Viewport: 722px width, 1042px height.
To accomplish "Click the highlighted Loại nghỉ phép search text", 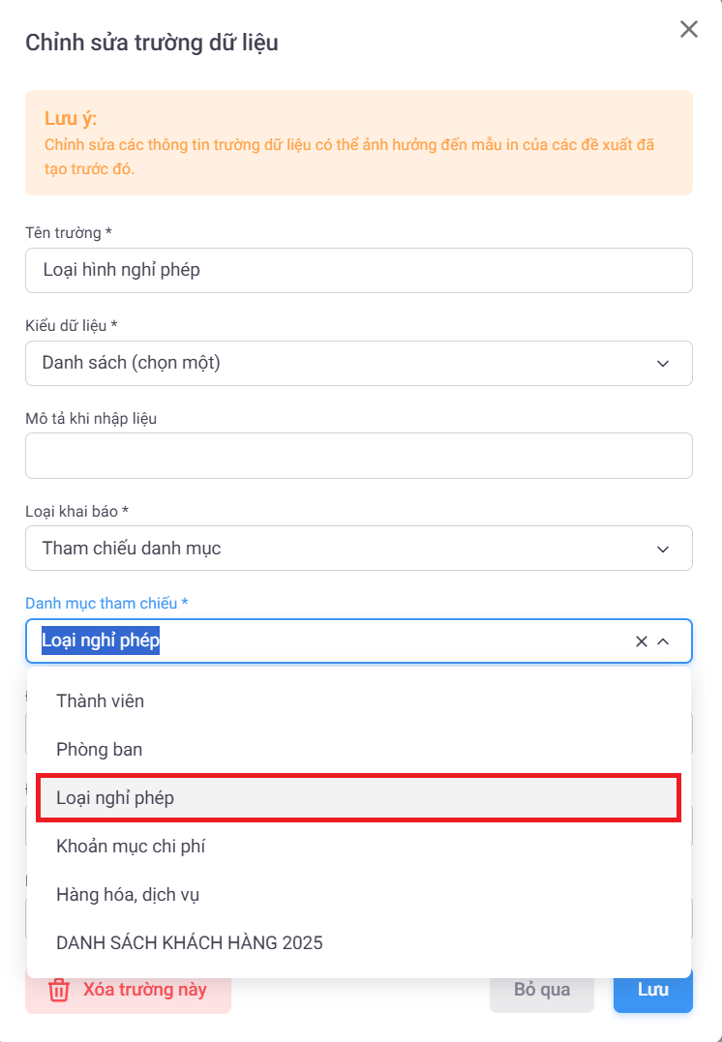I will coord(101,640).
